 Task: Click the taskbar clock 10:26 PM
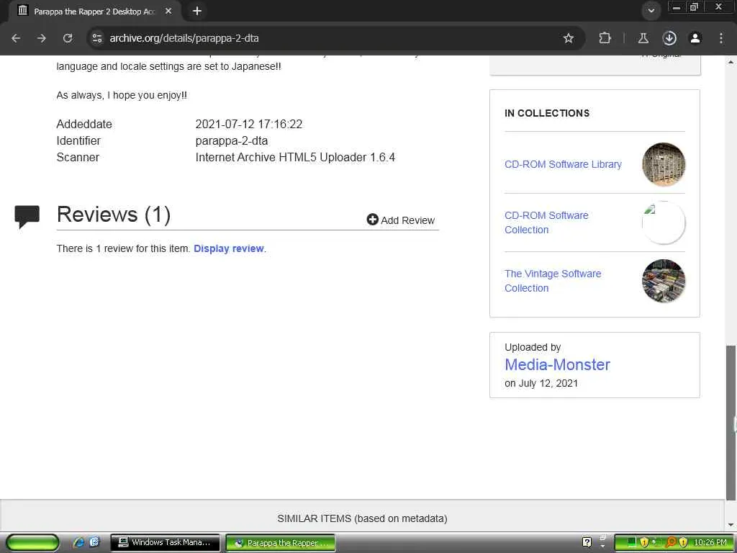point(710,543)
